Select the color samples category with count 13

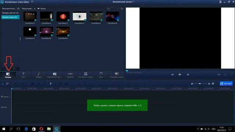coord(10,13)
